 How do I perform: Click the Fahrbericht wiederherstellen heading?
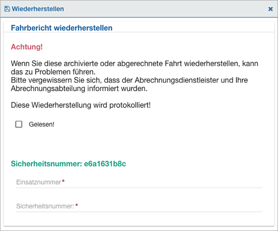pyautogui.click(x=62, y=28)
